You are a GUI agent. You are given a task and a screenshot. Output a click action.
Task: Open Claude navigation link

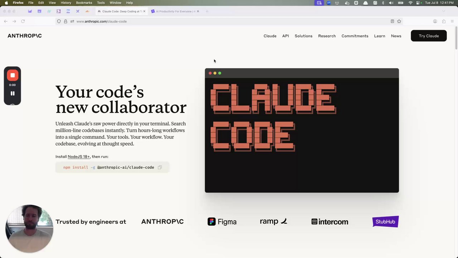click(x=270, y=36)
